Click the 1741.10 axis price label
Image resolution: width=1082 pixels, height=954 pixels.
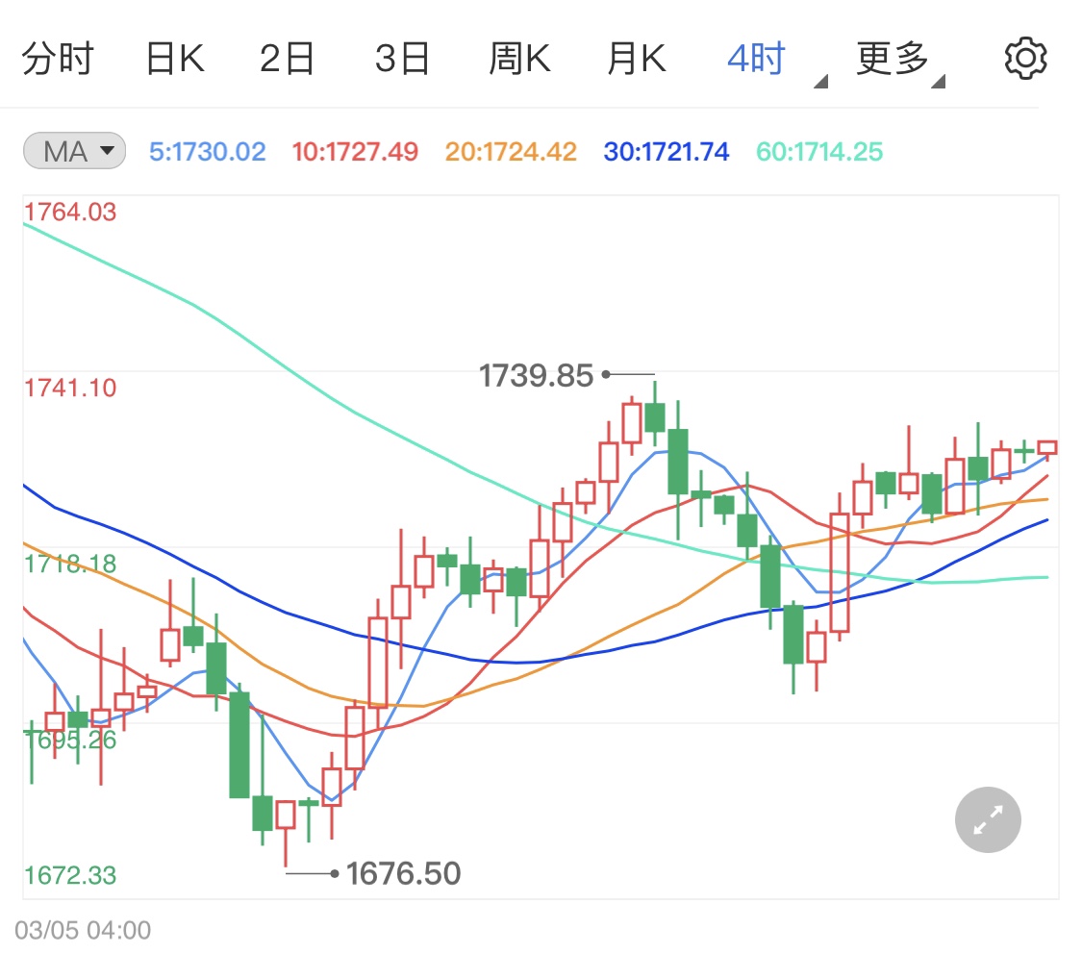click(x=70, y=389)
